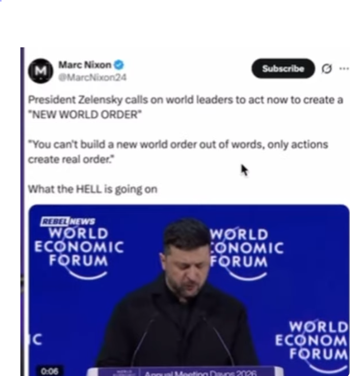Click the top-left World Economic Forum logo

79,252
